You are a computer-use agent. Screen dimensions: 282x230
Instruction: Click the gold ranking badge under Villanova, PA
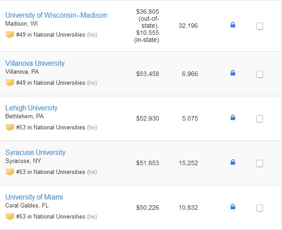(10, 83)
